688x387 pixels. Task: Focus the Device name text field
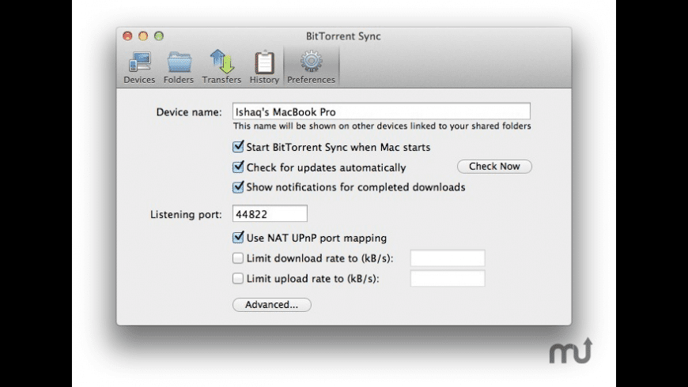[x=381, y=111]
